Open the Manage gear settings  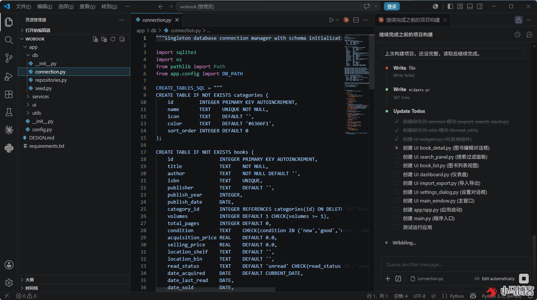(9, 283)
